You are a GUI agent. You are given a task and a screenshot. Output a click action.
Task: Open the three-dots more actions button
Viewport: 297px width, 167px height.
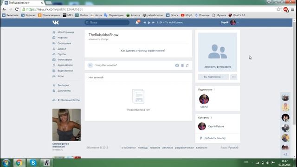coord(233,77)
